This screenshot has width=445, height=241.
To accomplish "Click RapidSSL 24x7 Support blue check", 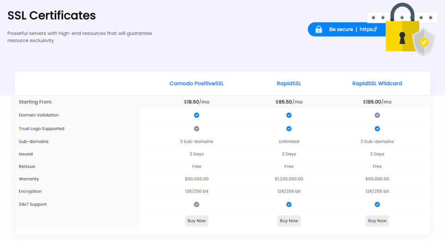I will [289, 205].
